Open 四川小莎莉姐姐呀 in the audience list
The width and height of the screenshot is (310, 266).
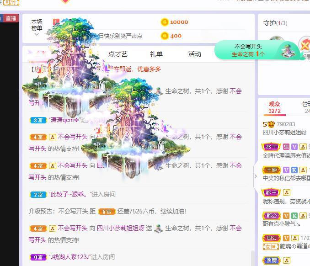[284, 132]
